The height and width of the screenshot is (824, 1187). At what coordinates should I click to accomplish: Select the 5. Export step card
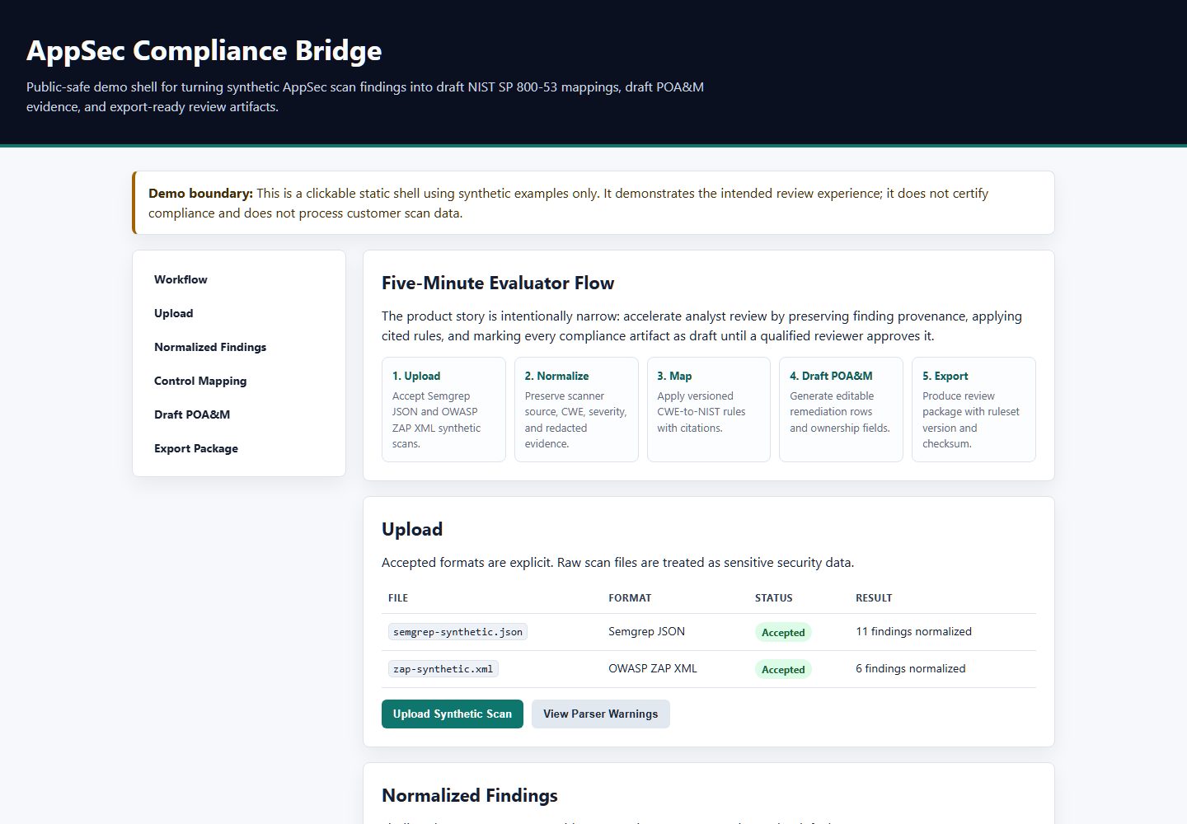pyautogui.click(x=974, y=410)
